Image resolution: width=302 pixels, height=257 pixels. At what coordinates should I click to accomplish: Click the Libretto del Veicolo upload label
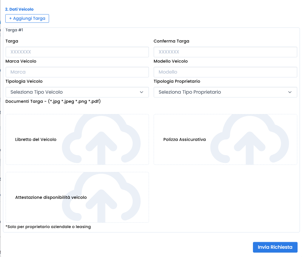(36, 139)
